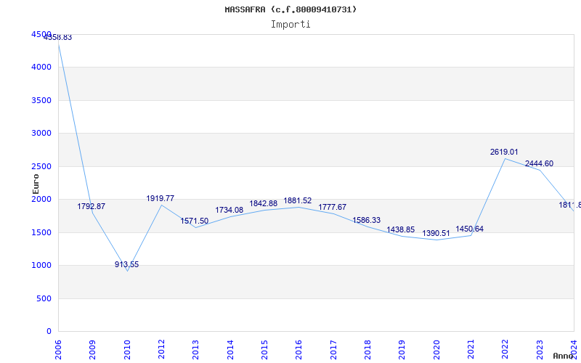Select data label 1842.88
Image resolution: width=581 pixels, height=363 pixels.
pos(263,203)
